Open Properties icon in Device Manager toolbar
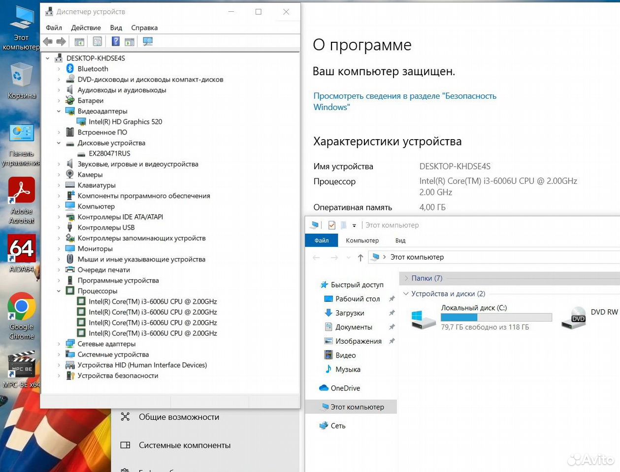The image size is (620, 472). (x=98, y=42)
